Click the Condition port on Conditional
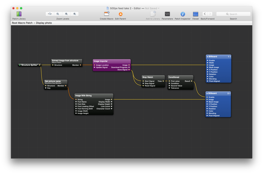The height and width of the screenshot is (174, 263). click(x=170, y=83)
